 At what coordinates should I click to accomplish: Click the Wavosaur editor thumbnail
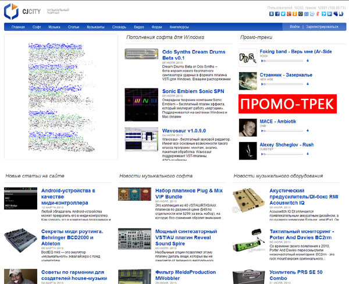[141, 140]
